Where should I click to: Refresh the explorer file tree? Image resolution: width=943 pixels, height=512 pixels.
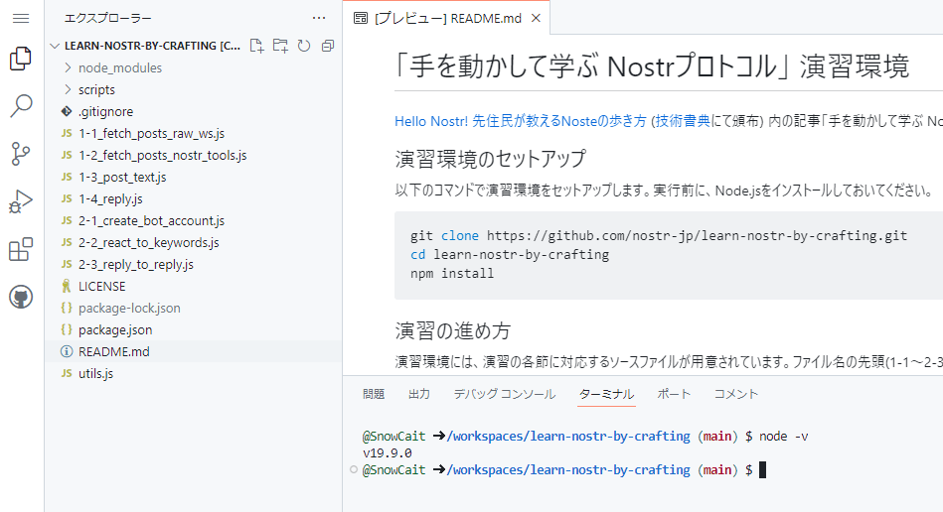tap(304, 46)
